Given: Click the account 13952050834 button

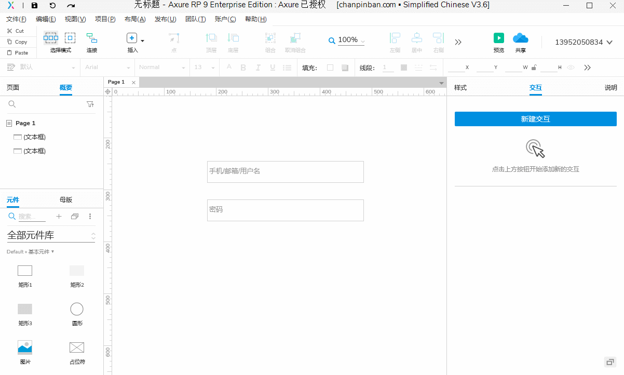Looking at the screenshot, I should coord(584,42).
